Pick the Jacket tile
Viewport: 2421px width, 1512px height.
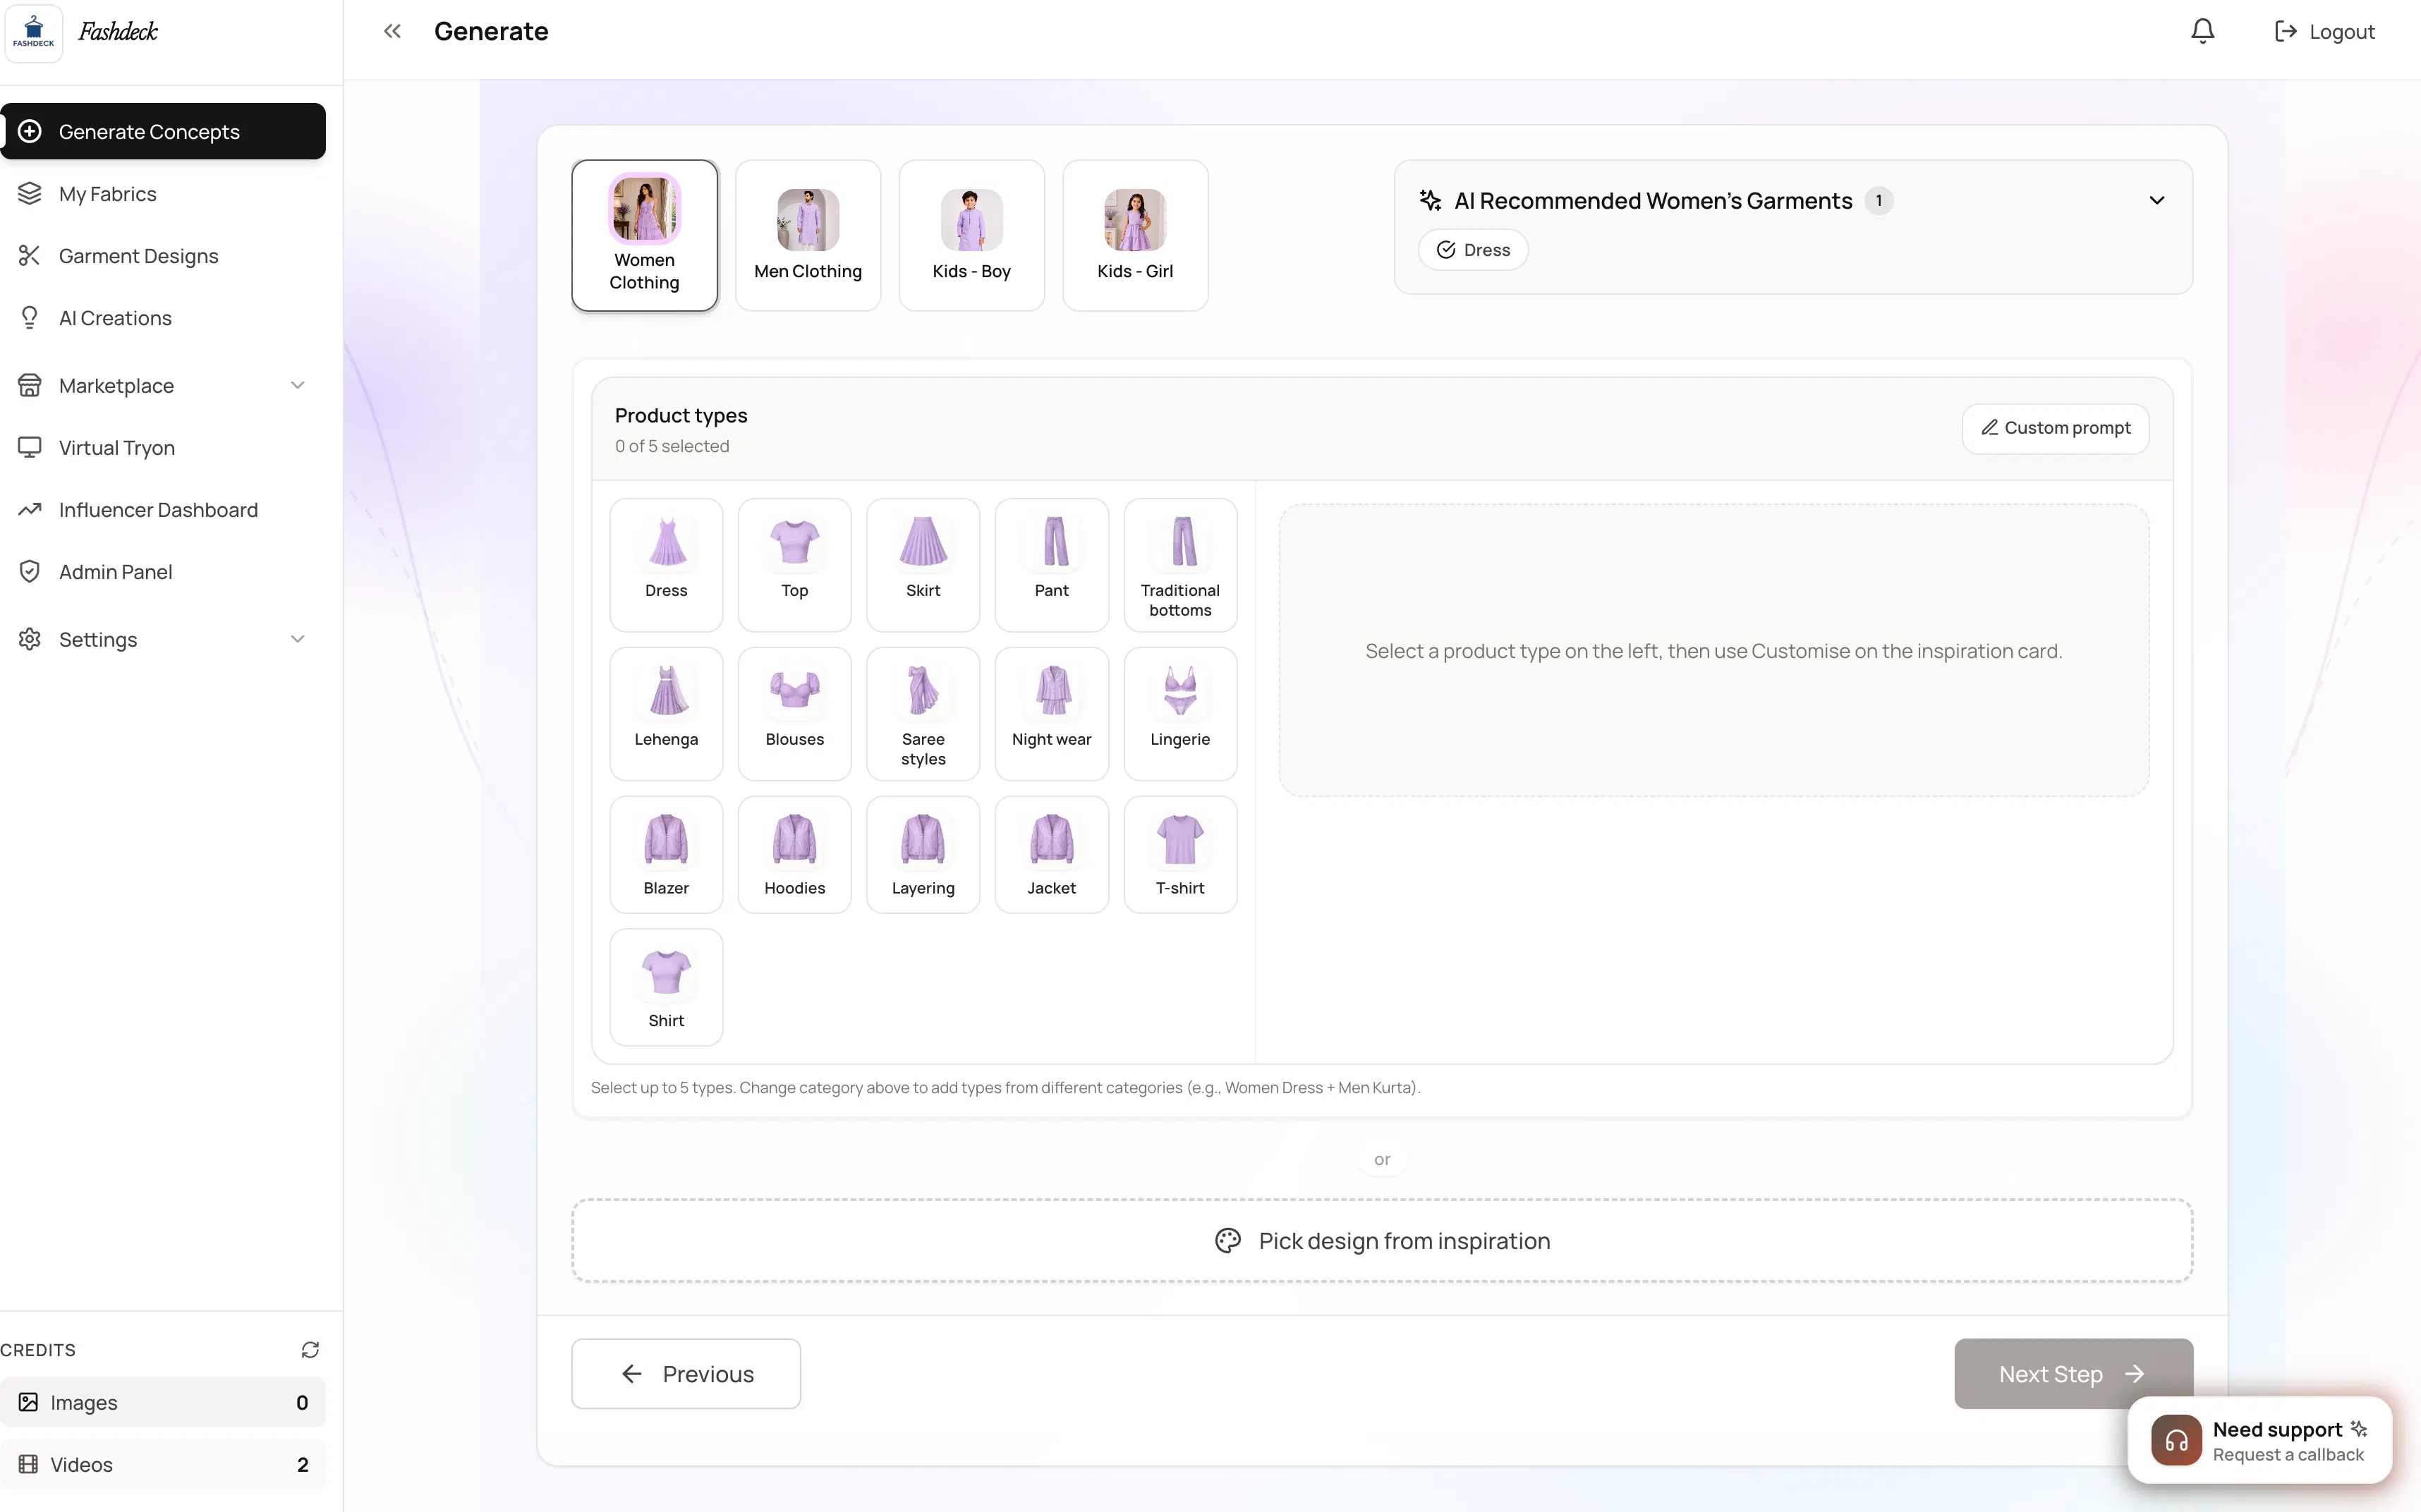pyautogui.click(x=1052, y=855)
